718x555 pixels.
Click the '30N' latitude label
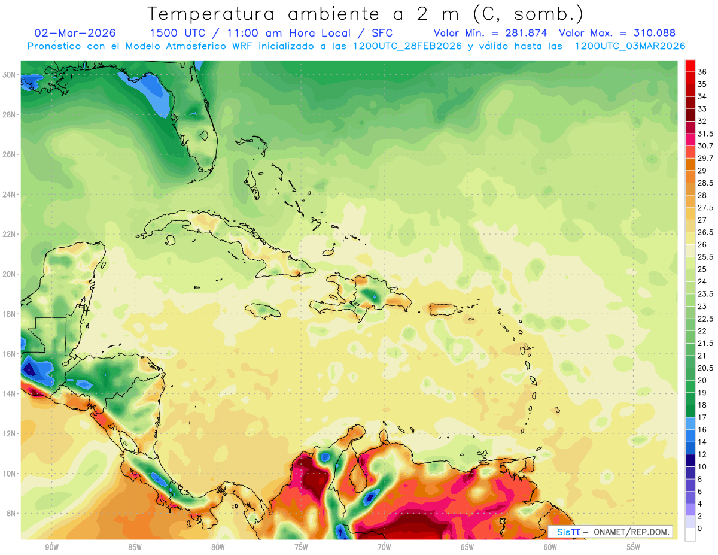tap(10, 75)
